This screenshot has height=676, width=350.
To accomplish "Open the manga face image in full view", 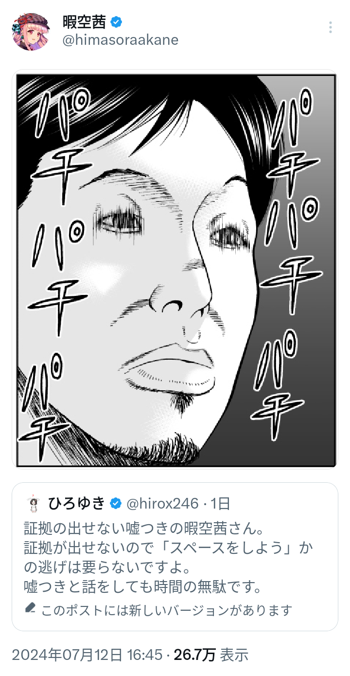I will [x=175, y=269].
